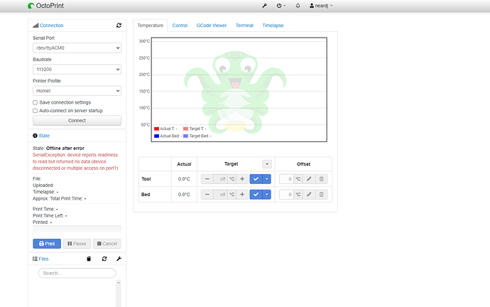Viewport: 490px width, 307px height.
Task: Click the 'Offline after error' state text
Action: [x=65, y=149]
